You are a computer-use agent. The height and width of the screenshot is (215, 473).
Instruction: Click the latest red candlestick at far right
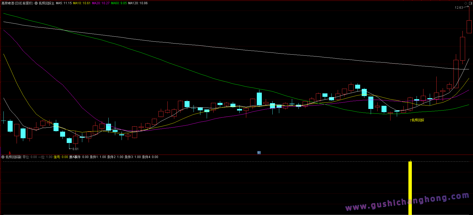[x=469, y=27]
